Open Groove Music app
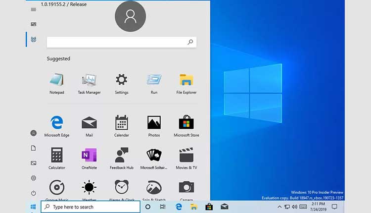371x213 pixels. point(57,190)
